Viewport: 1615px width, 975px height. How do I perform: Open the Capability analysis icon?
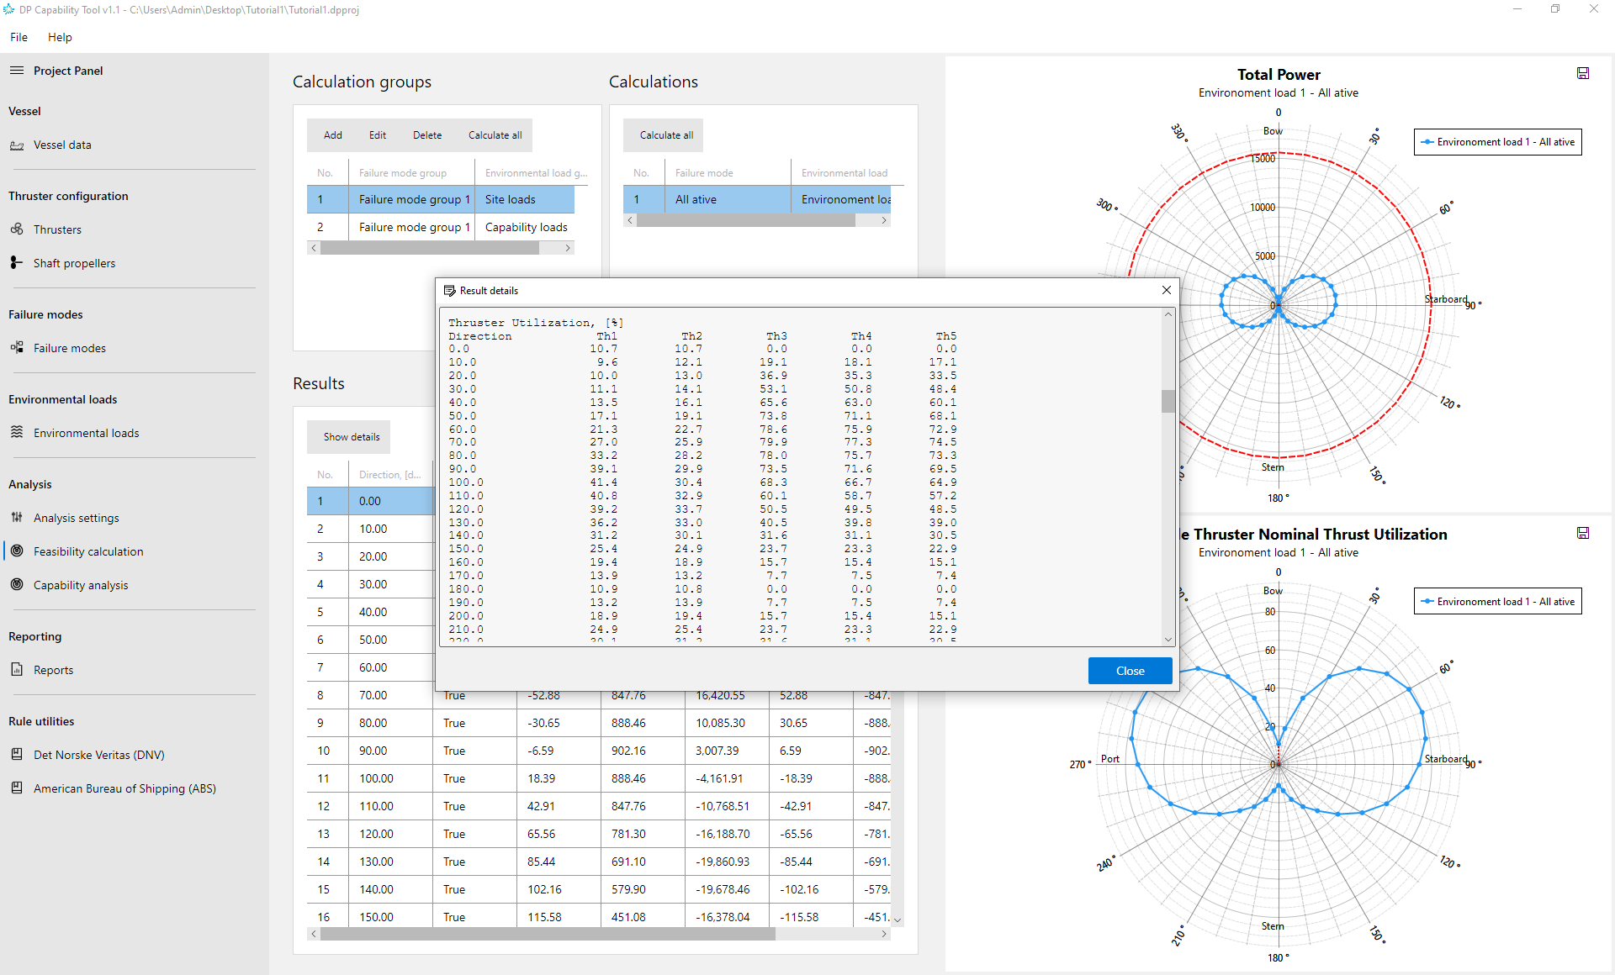point(17,585)
